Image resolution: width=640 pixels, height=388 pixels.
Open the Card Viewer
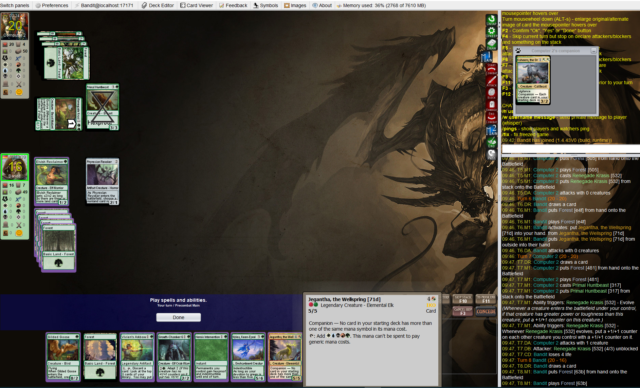pos(197,5)
